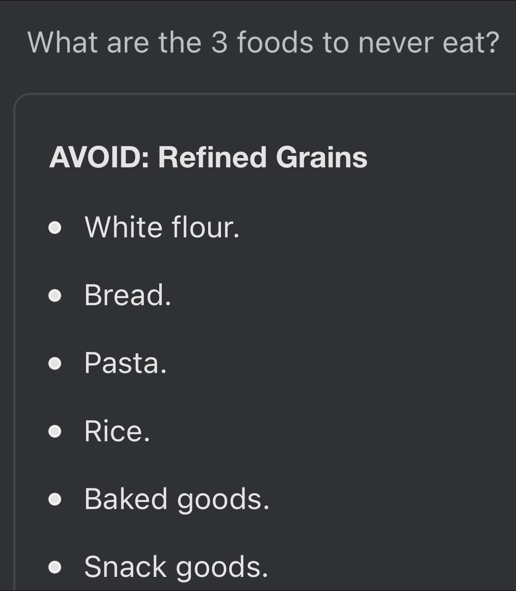
Task: Select the bullet beside Baked goods
Action: point(55,500)
